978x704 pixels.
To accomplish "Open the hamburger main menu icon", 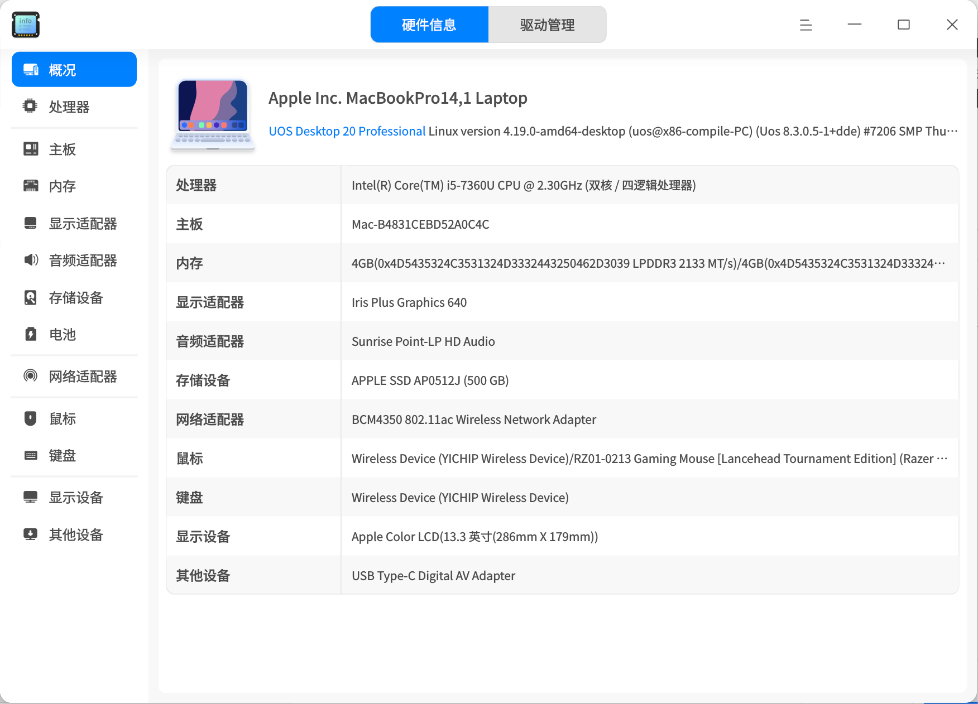I will [806, 25].
